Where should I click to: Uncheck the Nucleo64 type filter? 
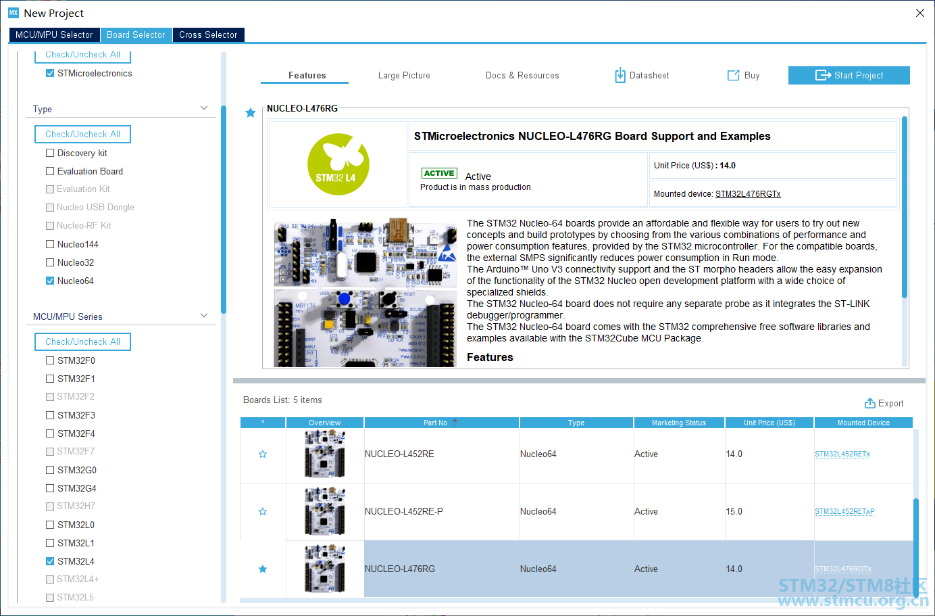pos(50,281)
